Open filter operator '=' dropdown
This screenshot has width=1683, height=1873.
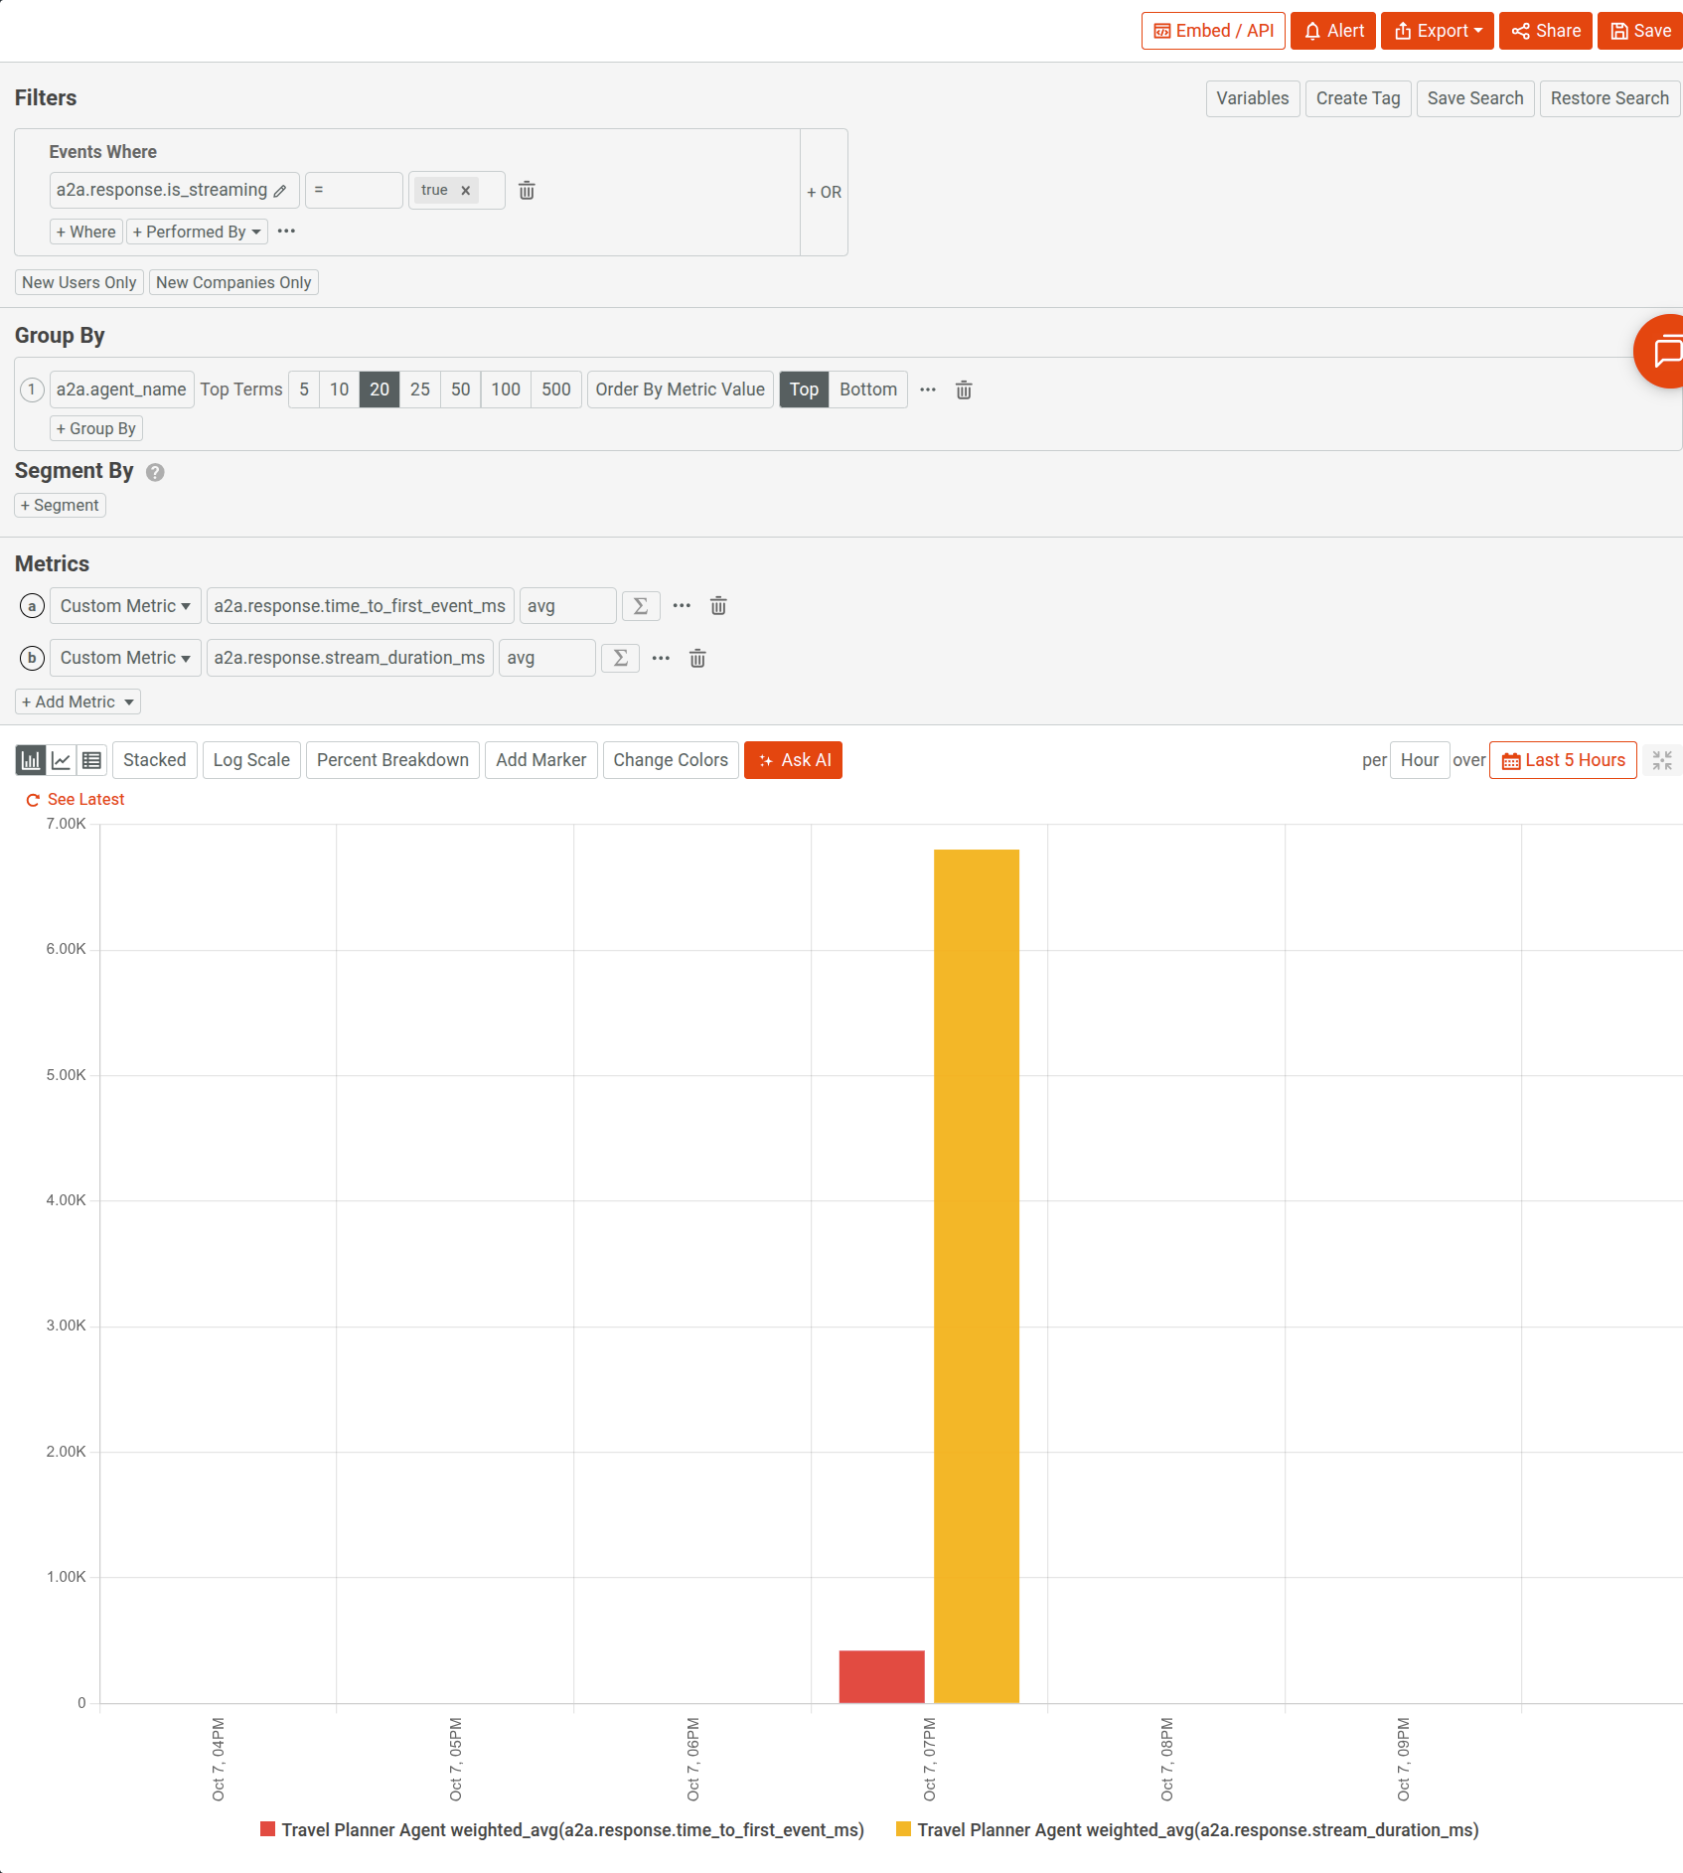click(354, 190)
